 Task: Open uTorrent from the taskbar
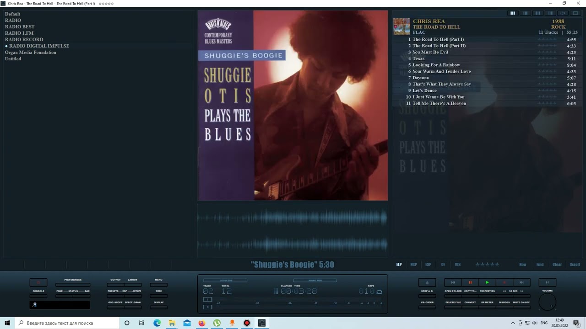(x=217, y=323)
